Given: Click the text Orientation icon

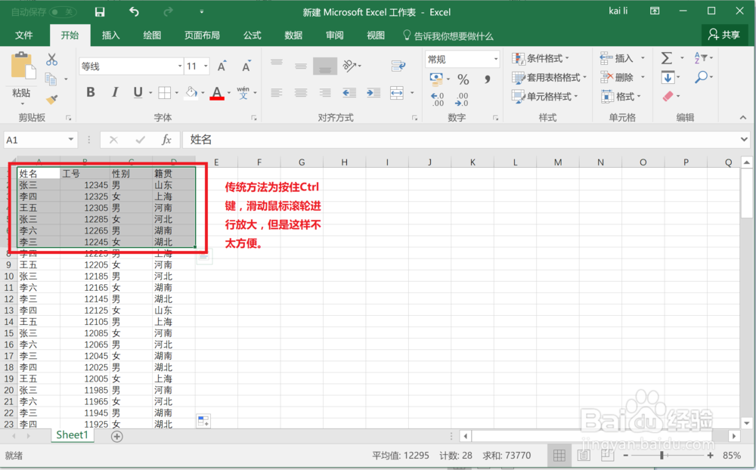Looking at the screenshot, I should click(349, 66).
